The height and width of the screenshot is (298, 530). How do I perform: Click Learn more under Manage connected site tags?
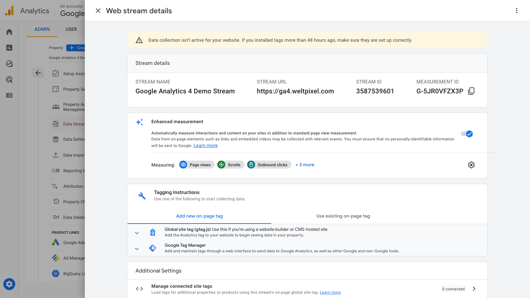[330, 292]
